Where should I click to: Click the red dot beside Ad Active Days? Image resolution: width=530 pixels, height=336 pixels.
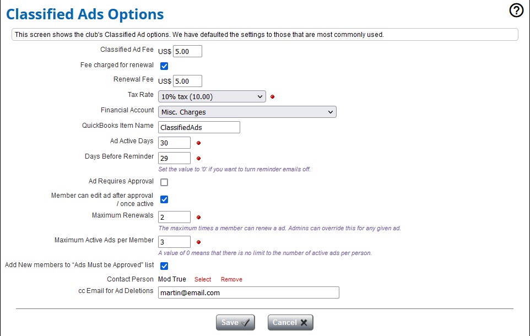(198, 143)
